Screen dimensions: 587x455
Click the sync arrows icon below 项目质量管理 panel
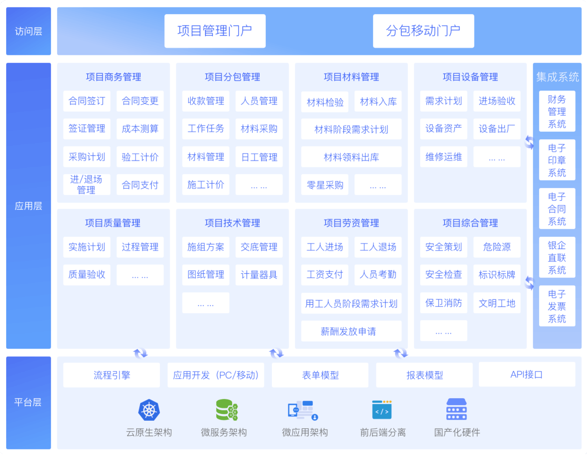pyautogui.click(x=140, y=353)
